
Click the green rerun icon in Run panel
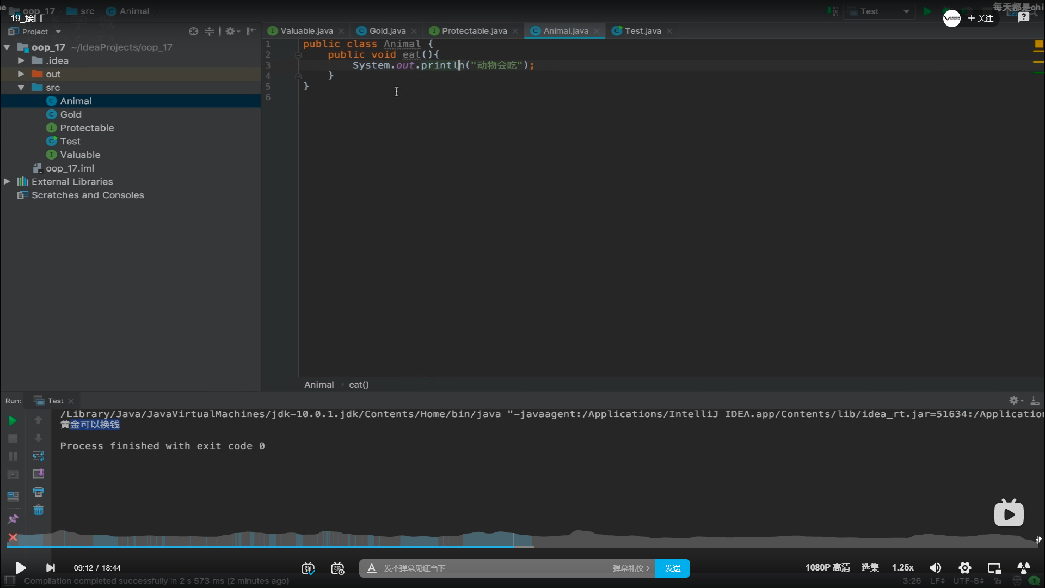pos(13,421)
